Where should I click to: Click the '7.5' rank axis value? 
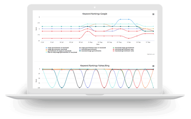(x=39, y=35)
